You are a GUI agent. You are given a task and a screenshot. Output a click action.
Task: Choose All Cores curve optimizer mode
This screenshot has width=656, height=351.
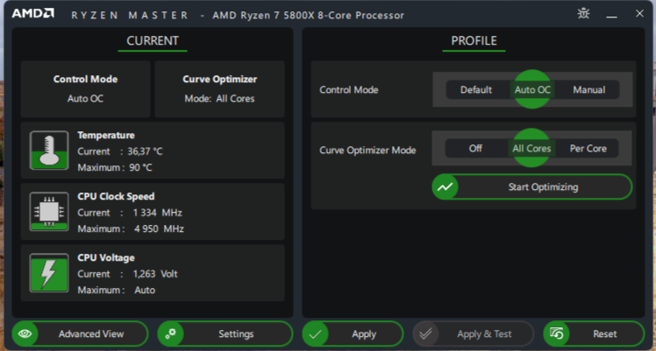point(531,149)
